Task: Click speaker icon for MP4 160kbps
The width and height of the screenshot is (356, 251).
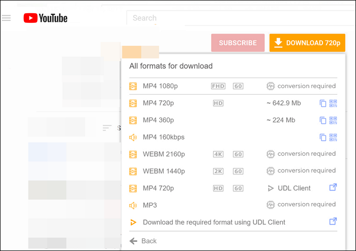Action: click(133, 137)
